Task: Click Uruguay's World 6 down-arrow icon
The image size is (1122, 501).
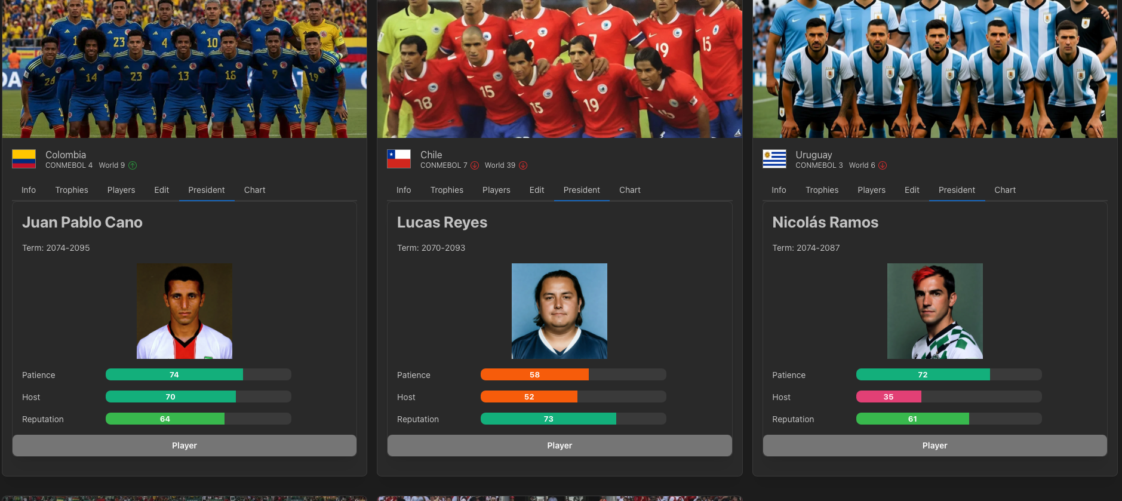Action: [x=883, y=165]
